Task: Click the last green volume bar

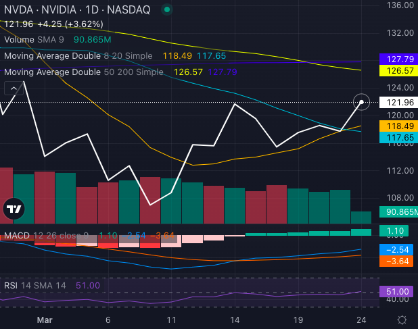Action: tap(361, 217)
